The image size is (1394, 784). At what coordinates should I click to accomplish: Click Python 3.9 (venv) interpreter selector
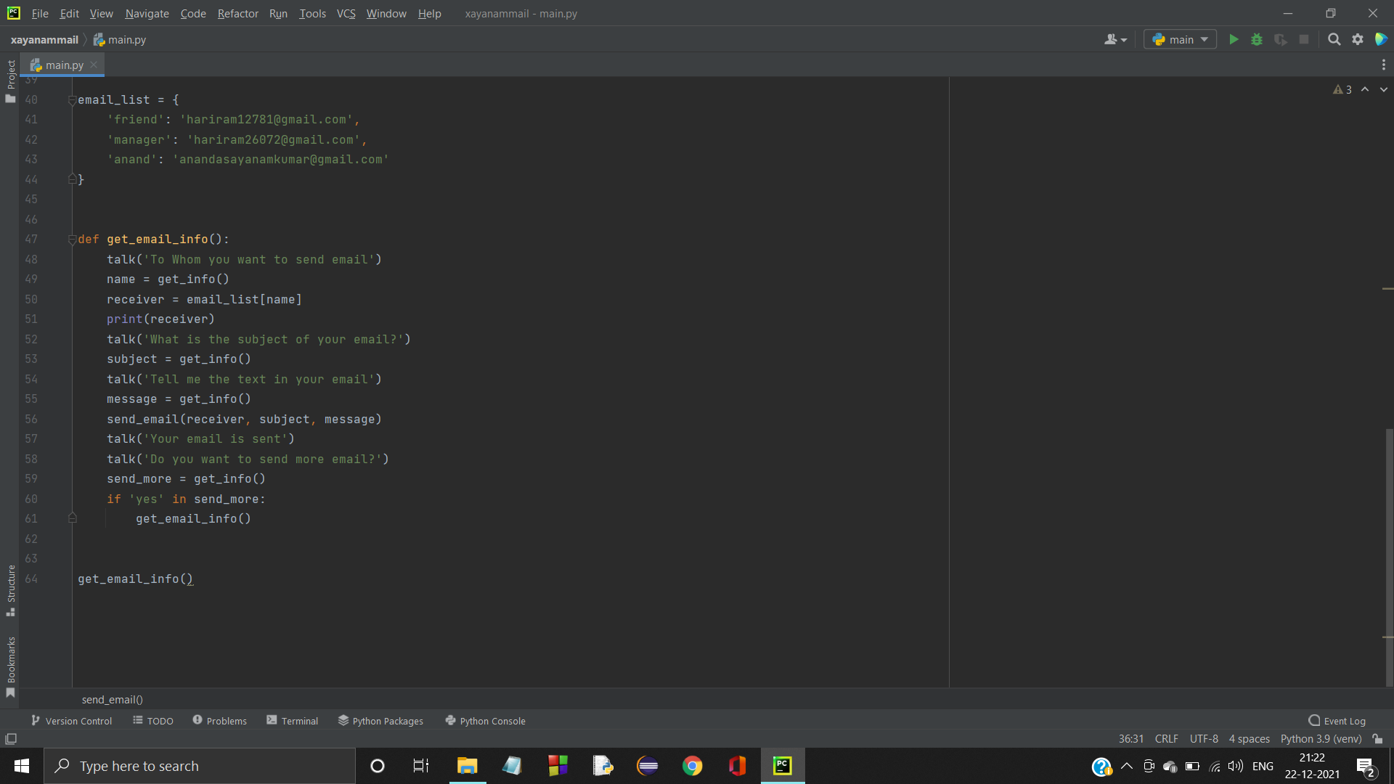[x=1321, y=739]
